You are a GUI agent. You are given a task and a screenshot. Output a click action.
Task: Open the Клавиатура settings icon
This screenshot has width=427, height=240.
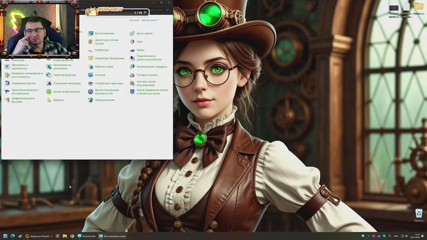(98, 50)
